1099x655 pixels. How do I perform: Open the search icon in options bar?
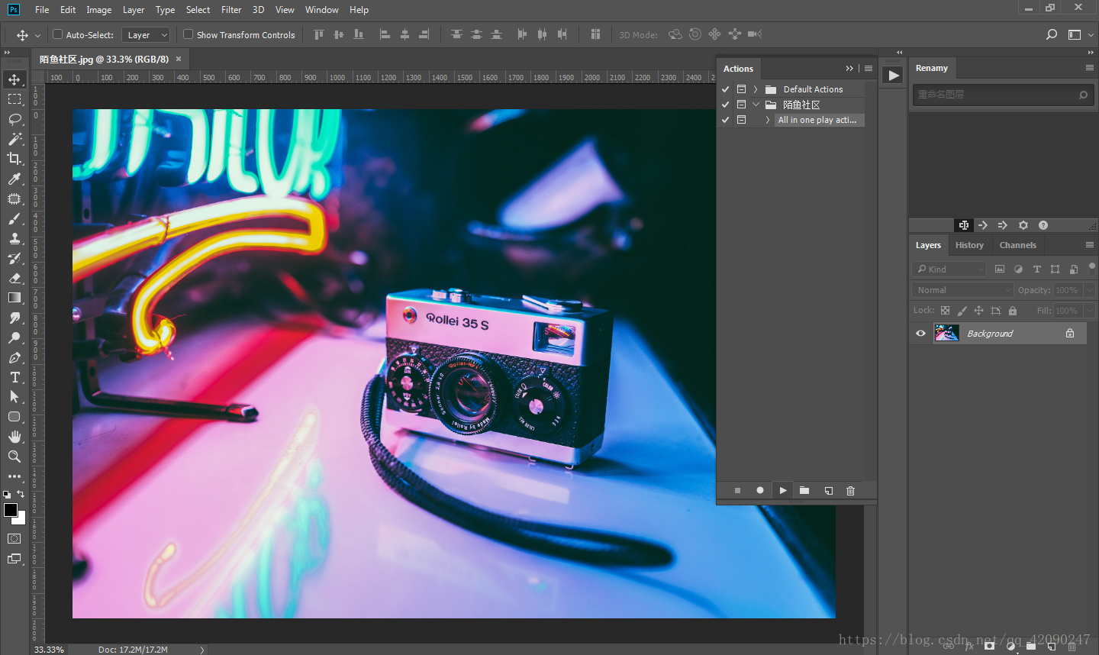click(x=1052, y=34)
